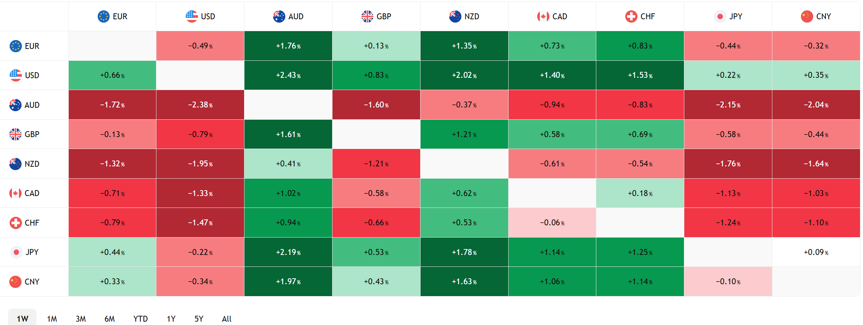The width and height of the screenshot is (863, 325).
Task: Open the USD/AUD +2.43% cell
Action: 288,75
